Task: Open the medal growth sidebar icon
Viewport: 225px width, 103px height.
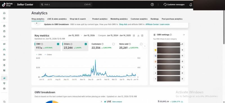Action: pyautogui.click(x=4, y=65)
